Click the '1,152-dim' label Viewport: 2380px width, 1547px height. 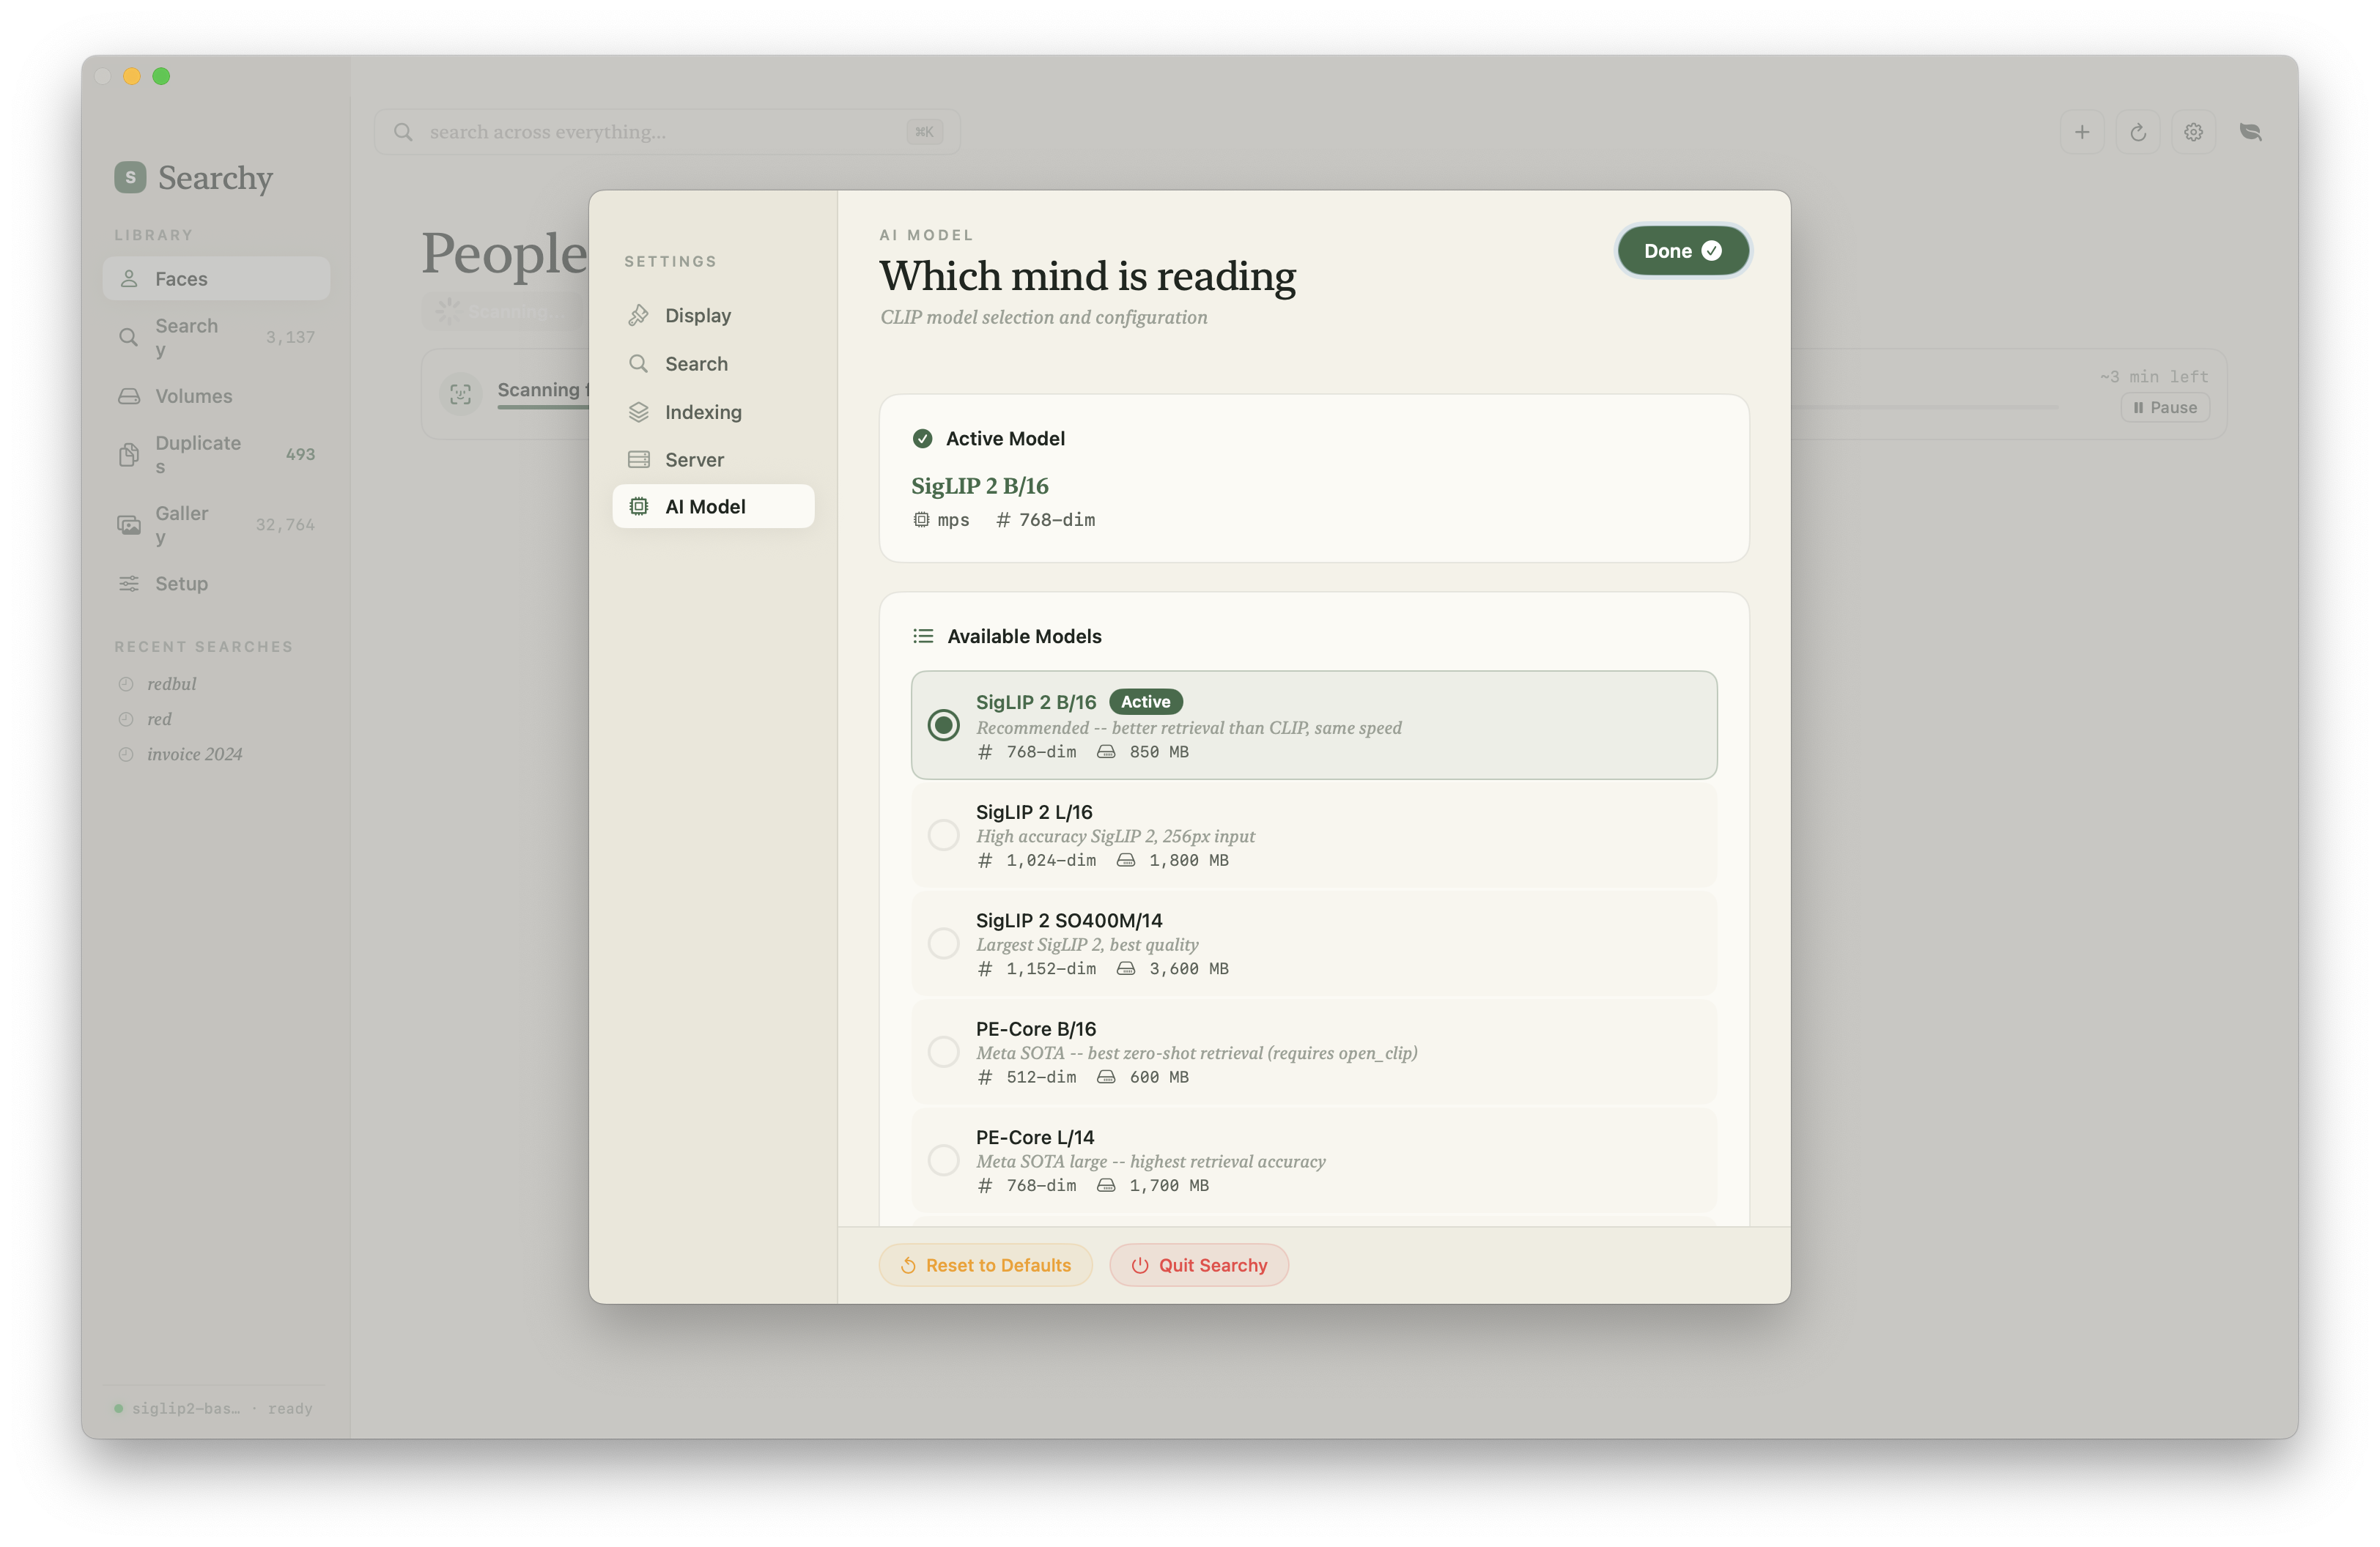click(x=1051, y=968)
